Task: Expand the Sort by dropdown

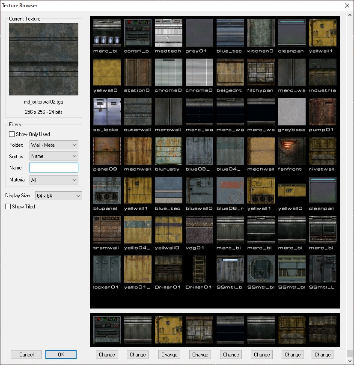Action: click(x=54, y=156)
